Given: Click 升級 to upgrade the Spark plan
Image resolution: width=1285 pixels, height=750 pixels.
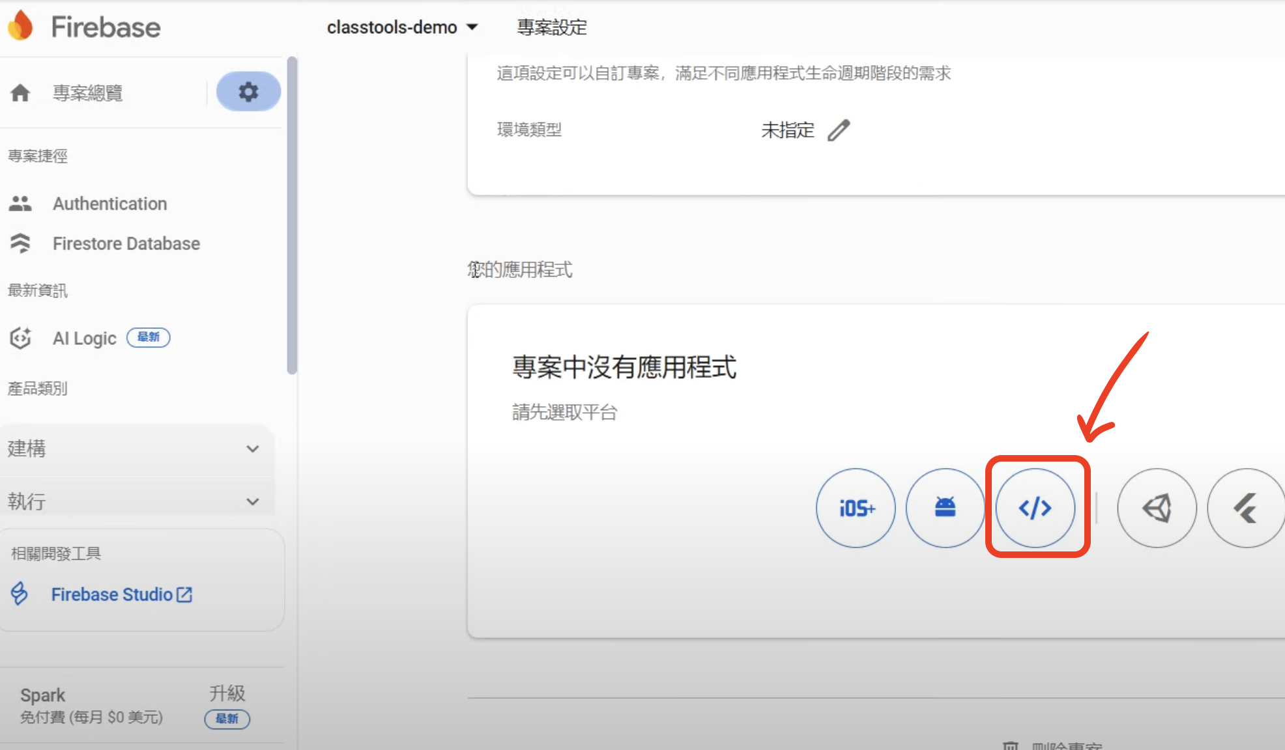Looking at the screenshot, I should tap(227, 693).
